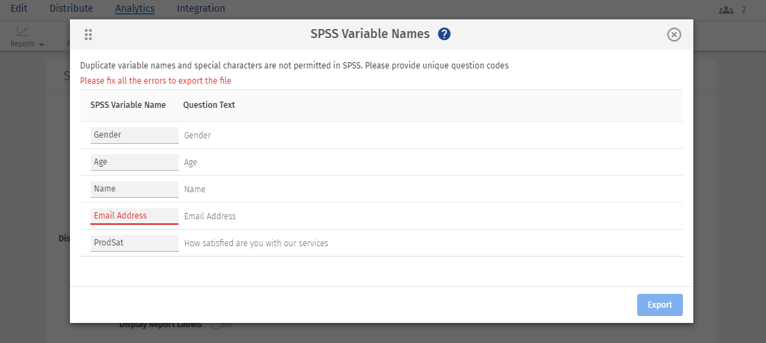Click the users group icon
The width and height of the screenshot is (766, 343).
(x=726, y=10)
